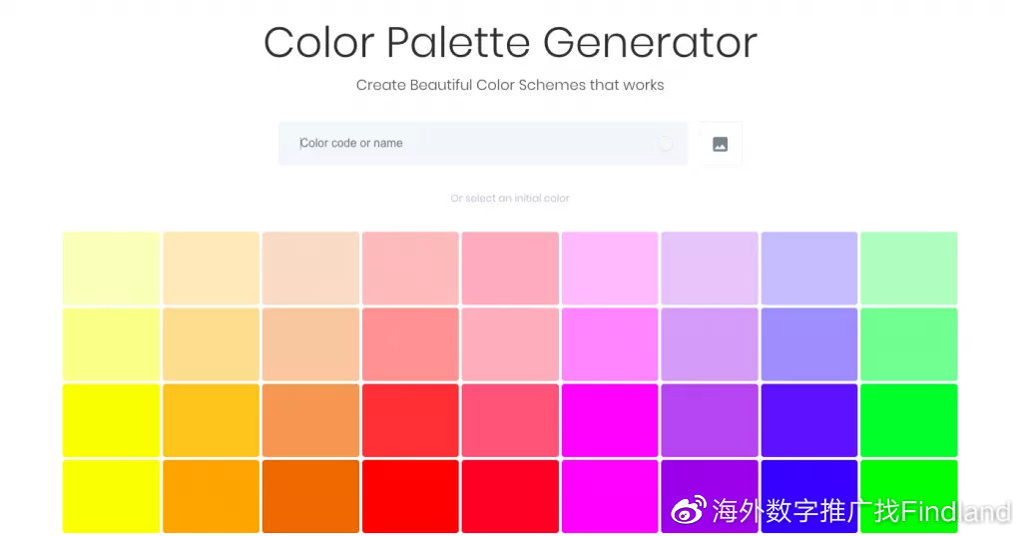This screenshot has width=1022, height=536.
Task: Select the neon green swatch in third row
Action: click(x=908, y=420)
